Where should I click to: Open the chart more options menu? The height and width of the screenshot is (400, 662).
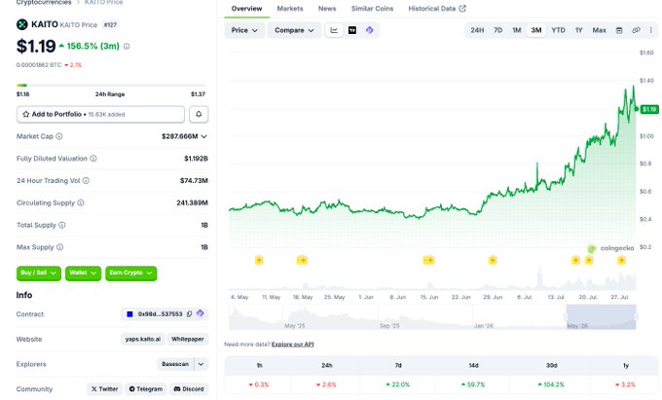(651, 30)
